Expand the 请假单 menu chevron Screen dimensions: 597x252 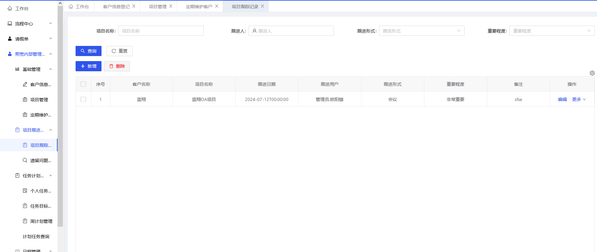tap(51, 39)
